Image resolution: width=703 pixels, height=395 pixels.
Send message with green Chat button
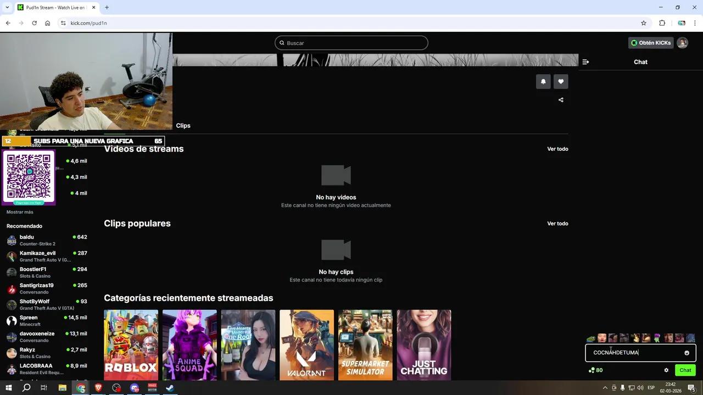685,370
